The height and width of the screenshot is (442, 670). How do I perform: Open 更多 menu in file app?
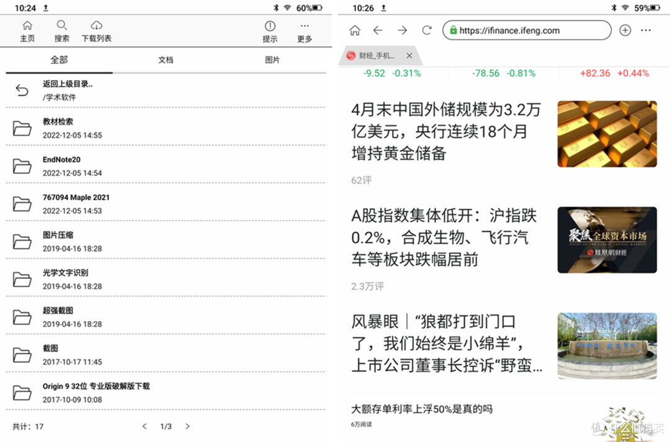(x=304, y=32)
